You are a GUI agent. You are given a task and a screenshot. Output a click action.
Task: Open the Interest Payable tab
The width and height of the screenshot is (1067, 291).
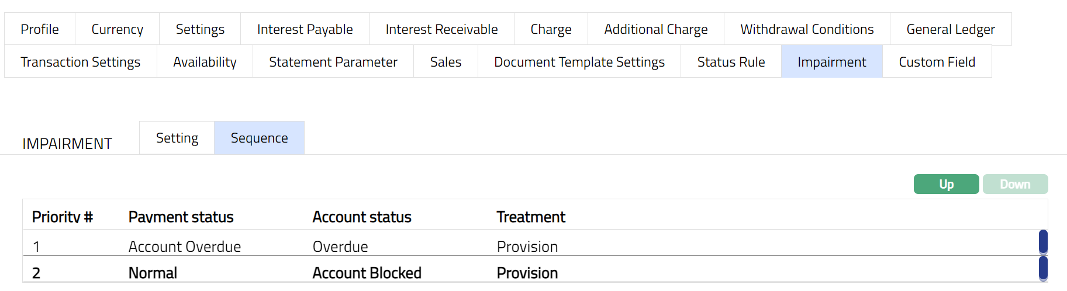pyautogui.click(x=305, y=29)
